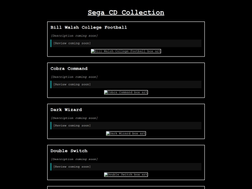Viewport: 252px width, 189px height.
Task: Click the Sega CD Collection heading
Action: click(x=126, y=13)
